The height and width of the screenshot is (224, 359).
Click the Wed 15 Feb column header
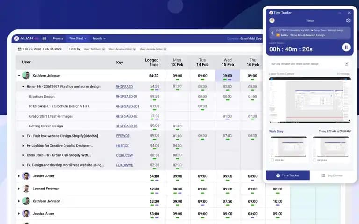coord(228,62)
